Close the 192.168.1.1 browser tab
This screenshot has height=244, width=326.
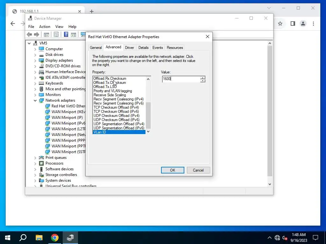click(x=79, y=11)
